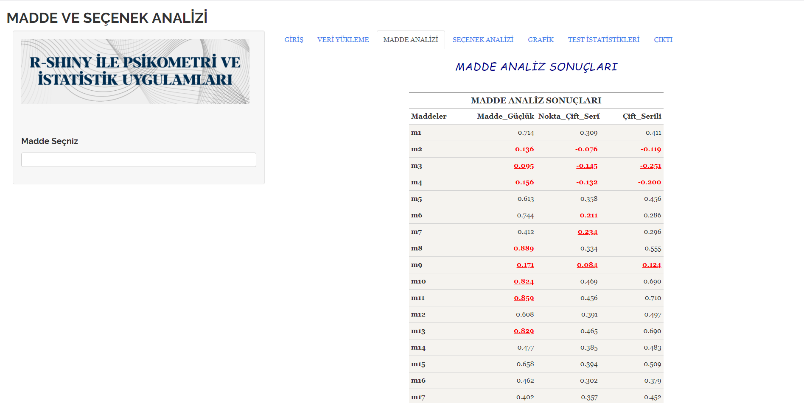Click the m11 difficulty value 0.859
The image size is (804, 403).
[x=524, y=298]
